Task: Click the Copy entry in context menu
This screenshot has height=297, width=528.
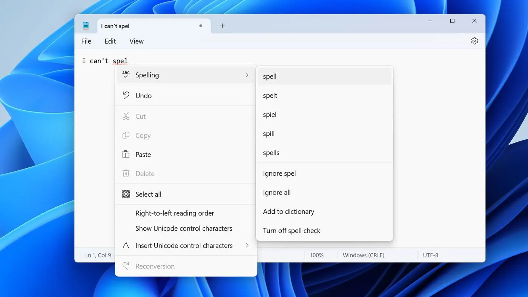Action: pyautogui.click(x=186, y=135)
